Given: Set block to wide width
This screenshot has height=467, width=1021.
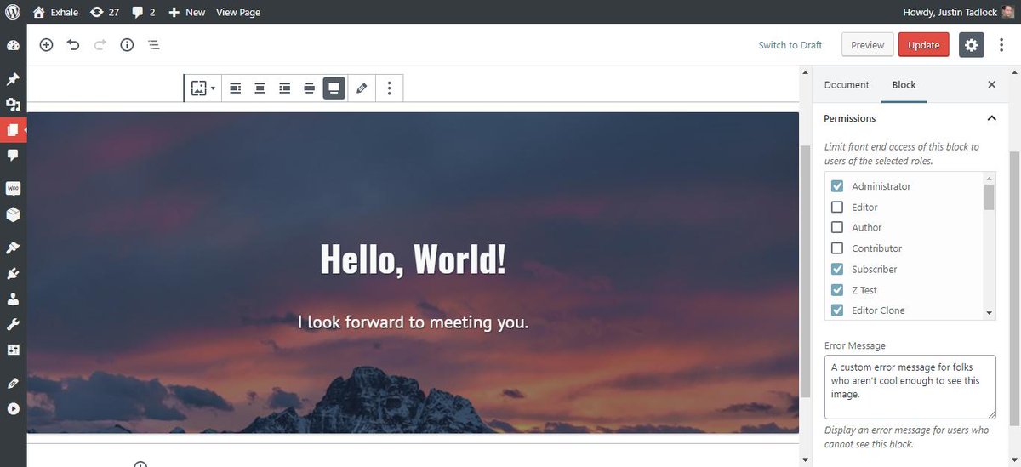Looking at the screenshot, I should 310,88.
